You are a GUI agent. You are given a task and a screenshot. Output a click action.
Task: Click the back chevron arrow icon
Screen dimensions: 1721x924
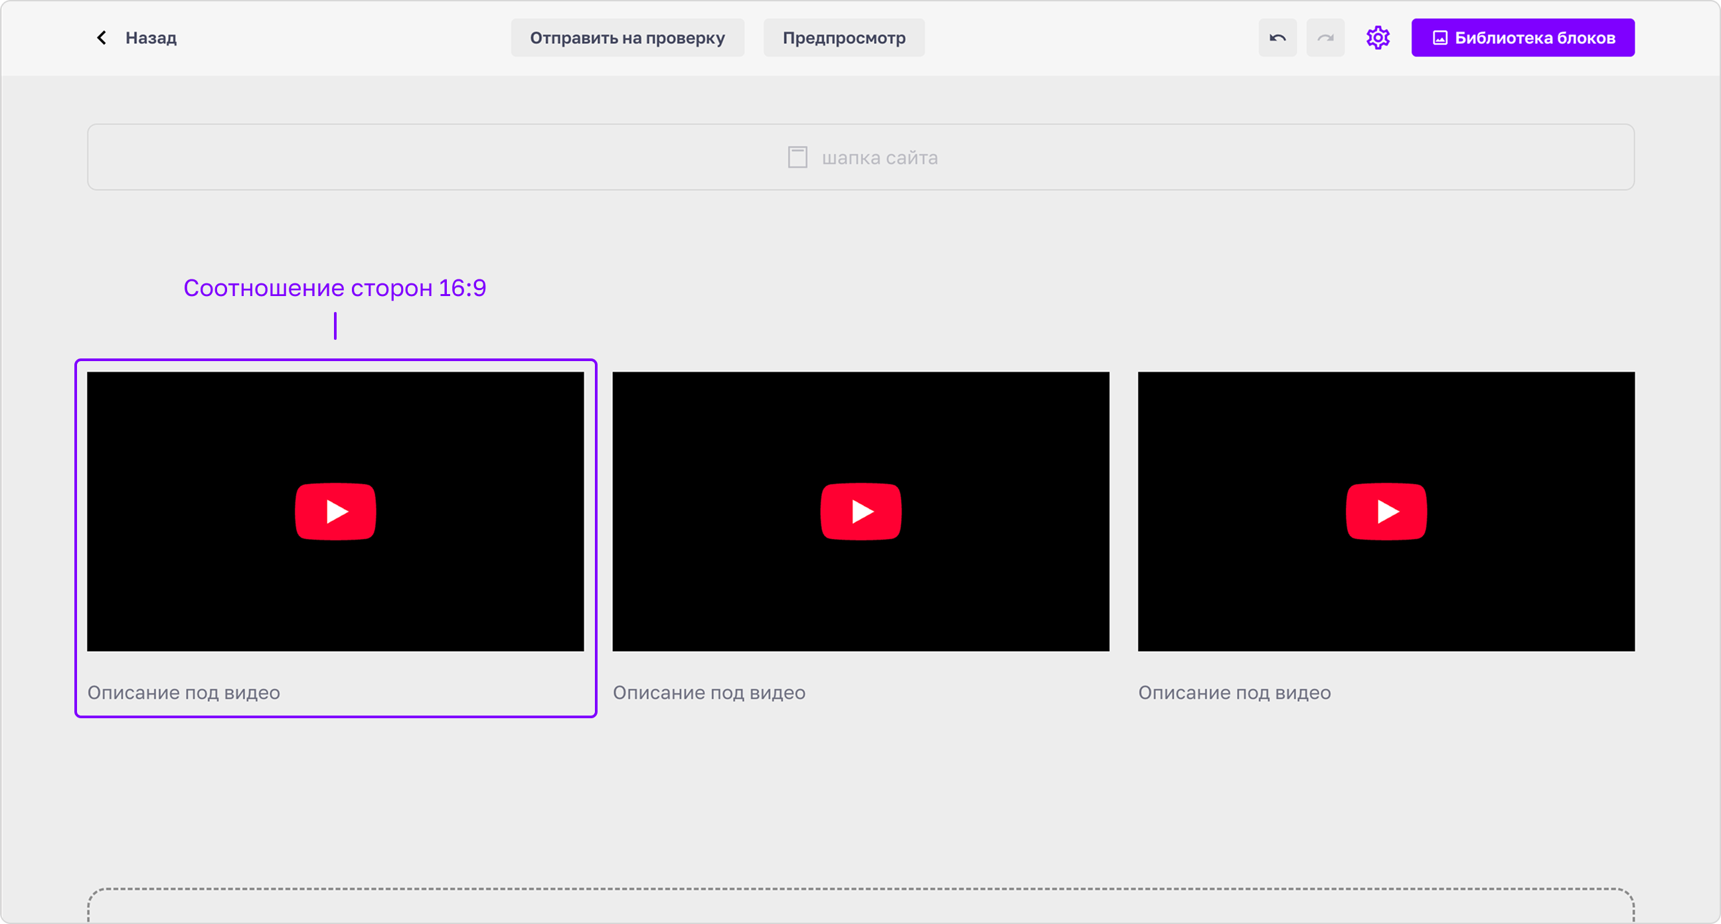coord(102,38)
